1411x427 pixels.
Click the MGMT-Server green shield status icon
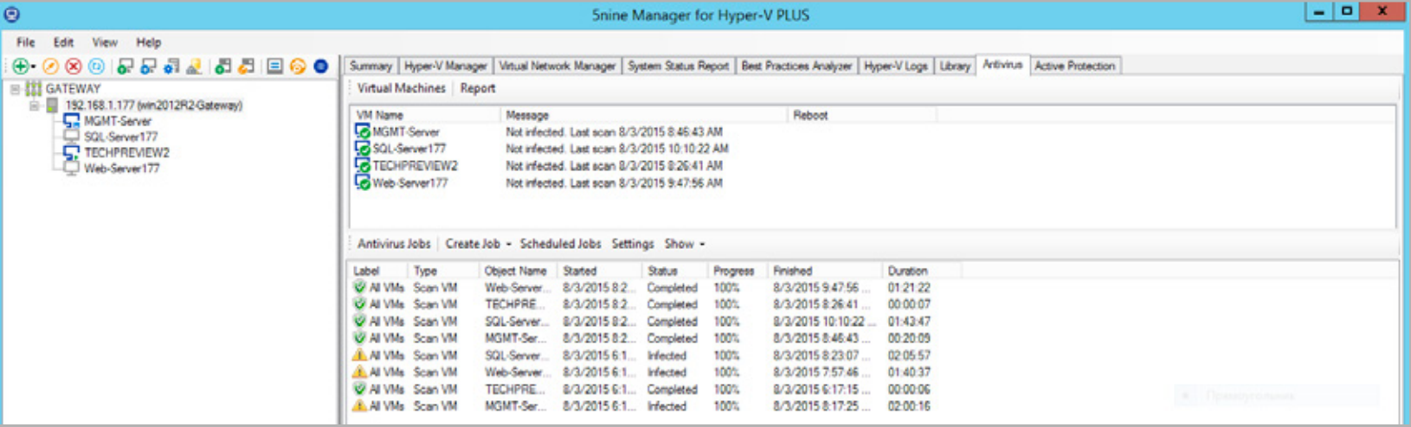[x=363, y=132]
